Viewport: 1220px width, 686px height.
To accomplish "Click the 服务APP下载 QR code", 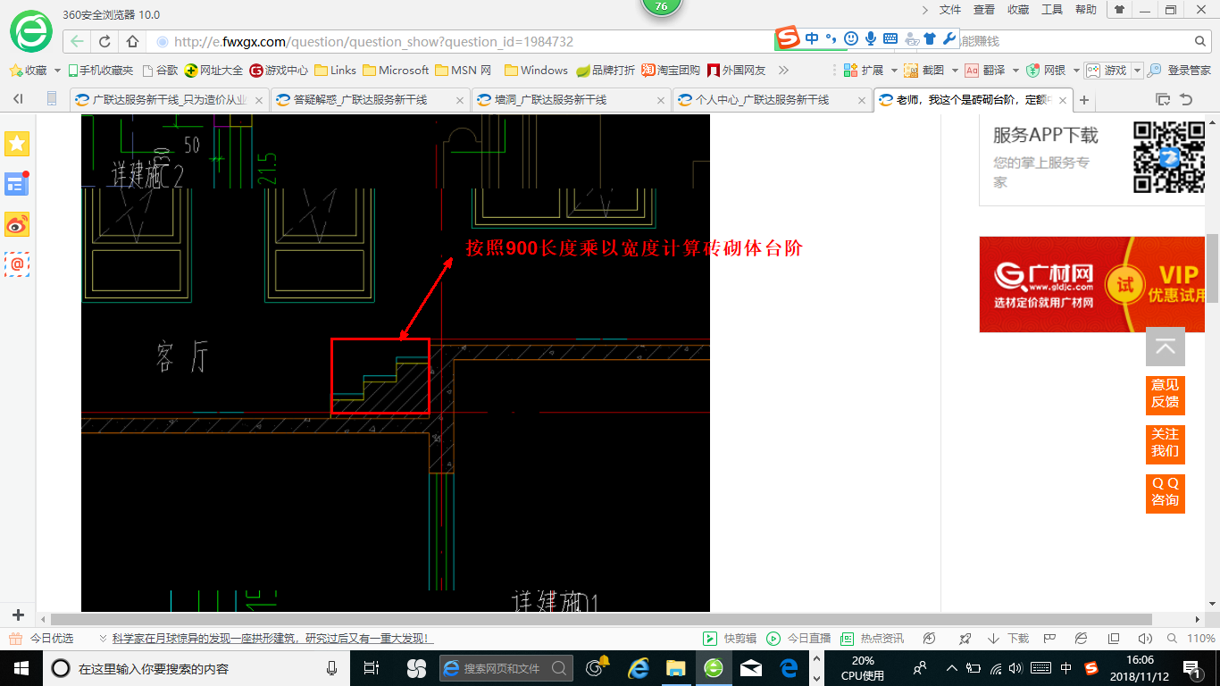I will (1169, 157).
